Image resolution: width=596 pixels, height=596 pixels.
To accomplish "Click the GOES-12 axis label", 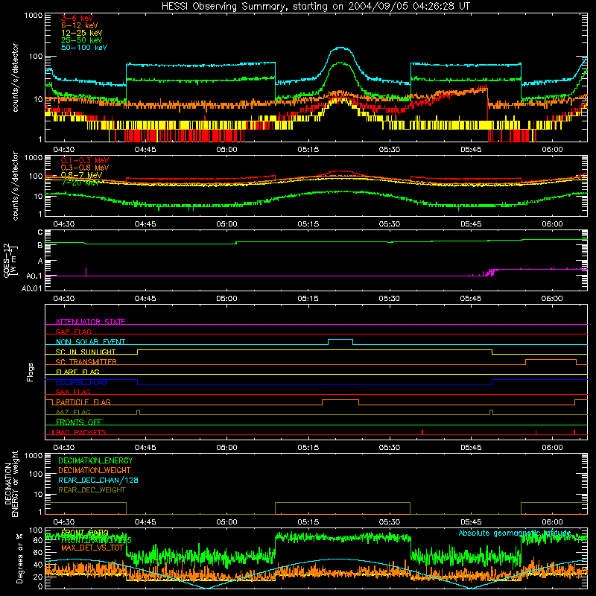I will (10, 260).
